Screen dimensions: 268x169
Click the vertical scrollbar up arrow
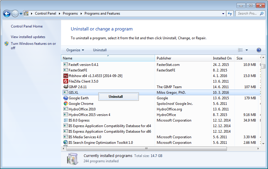(263, 58)
